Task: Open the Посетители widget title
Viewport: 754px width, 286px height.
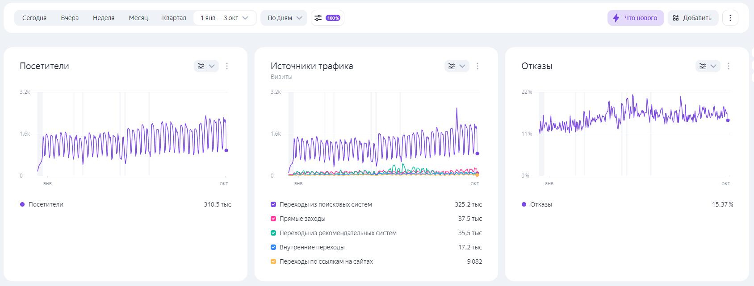Action: tap(44, 66)
